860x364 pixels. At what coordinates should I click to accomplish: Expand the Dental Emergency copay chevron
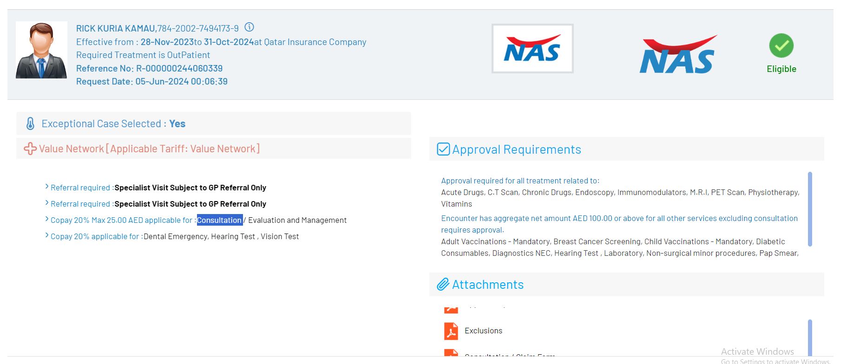point(47,236)
